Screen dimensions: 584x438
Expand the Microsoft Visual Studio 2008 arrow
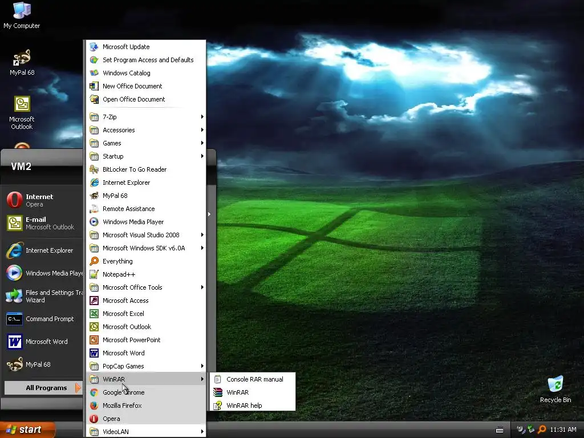pos(202,234)
